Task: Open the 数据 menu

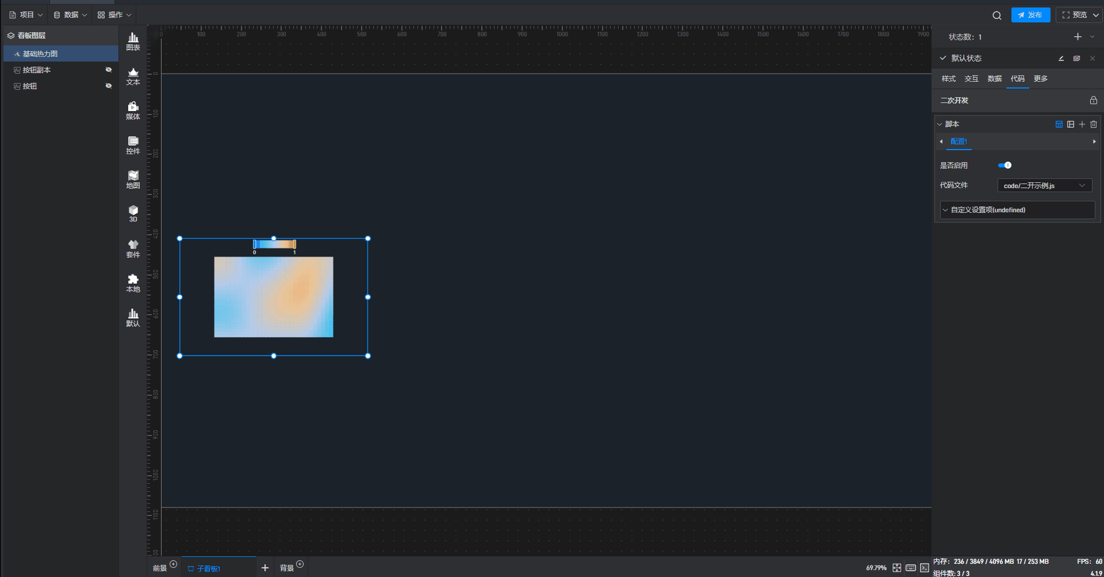Action: click(70, 15)
